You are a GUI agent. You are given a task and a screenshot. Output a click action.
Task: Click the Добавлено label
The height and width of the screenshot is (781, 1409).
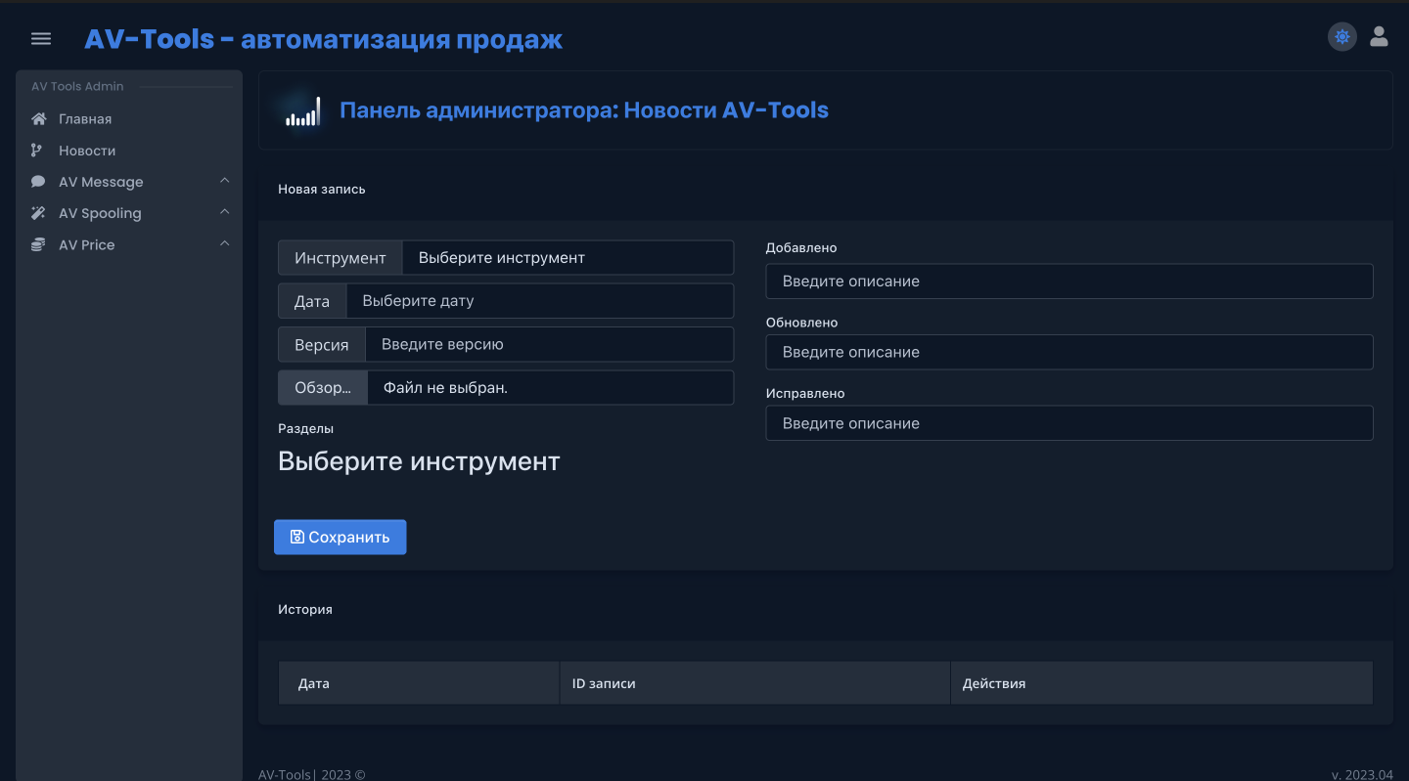click(x=801, y=248)
